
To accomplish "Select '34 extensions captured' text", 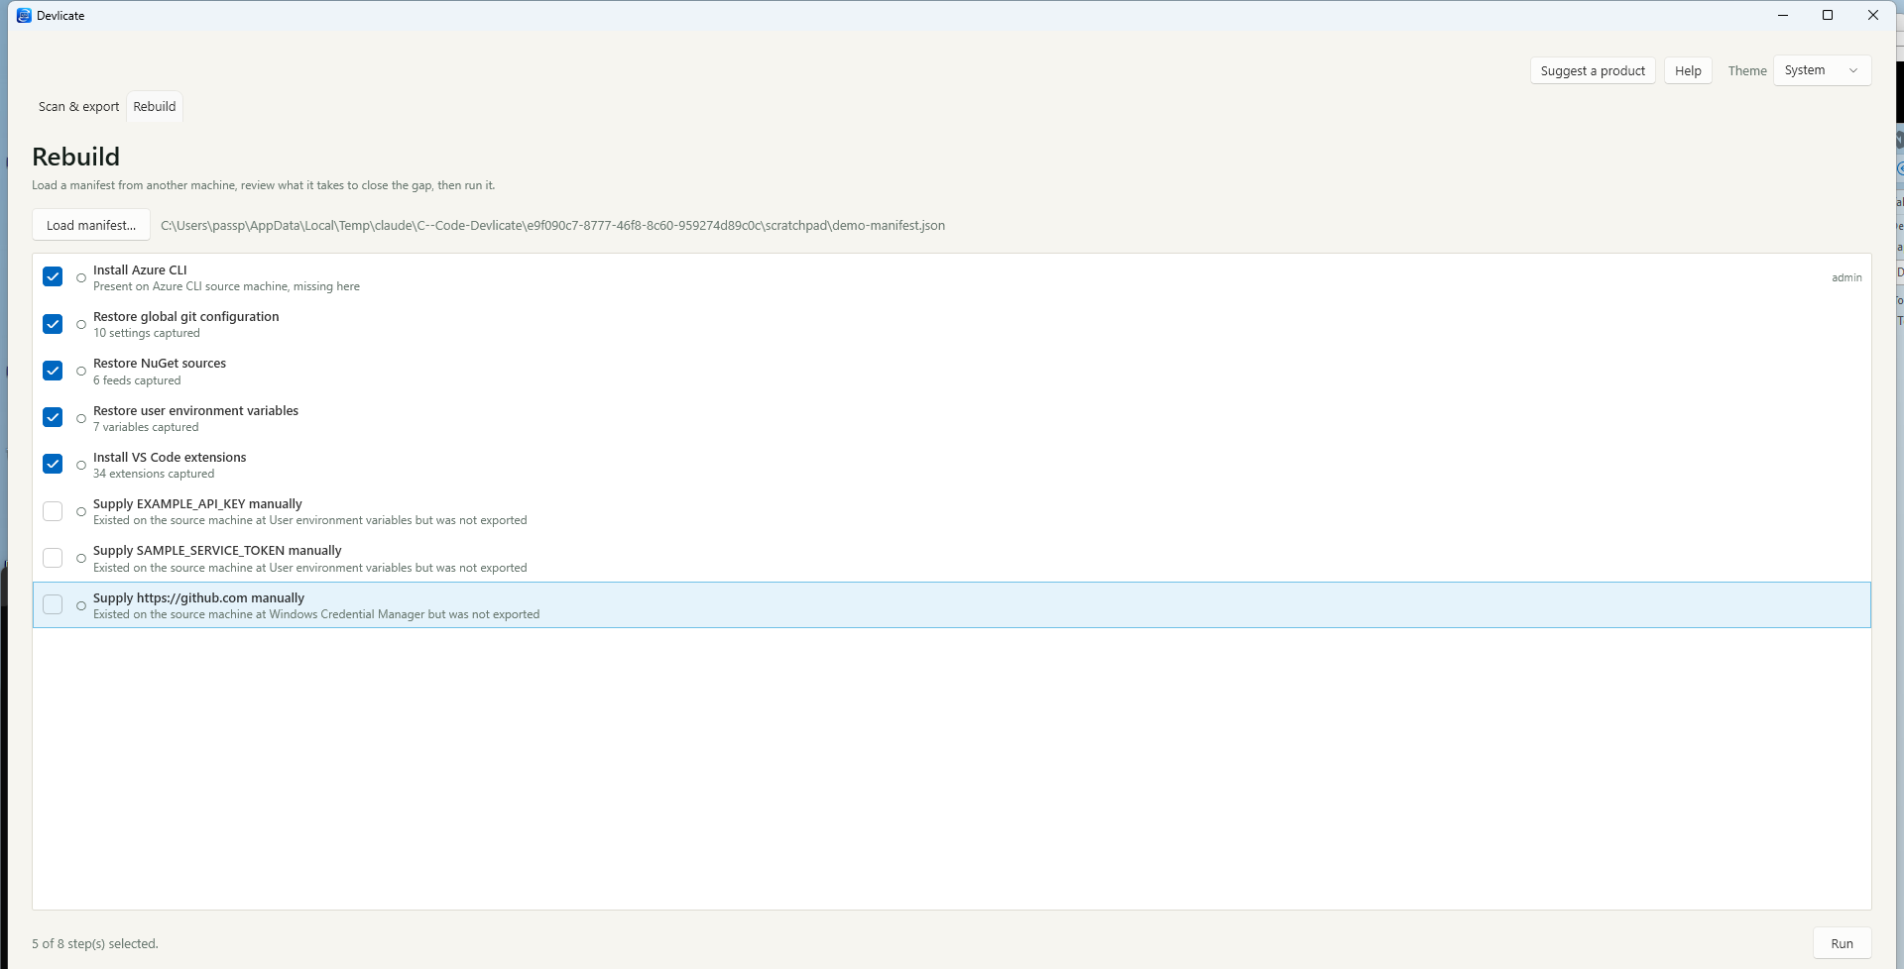I will [154, 474].
